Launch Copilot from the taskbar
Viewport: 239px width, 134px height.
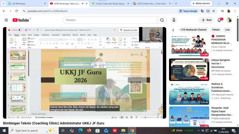72,131
